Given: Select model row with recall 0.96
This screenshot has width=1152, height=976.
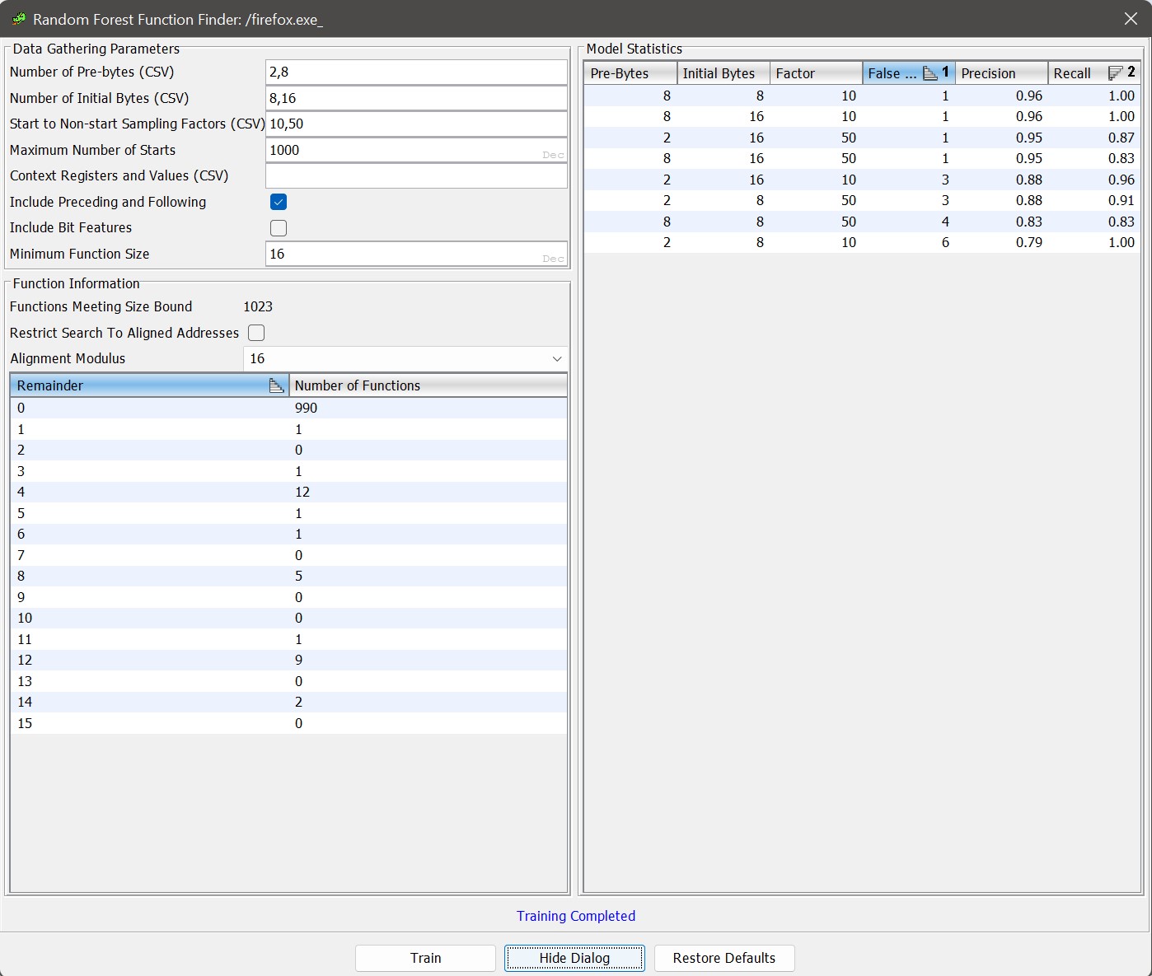Looking at the screenshot, I should pos(862,180).
